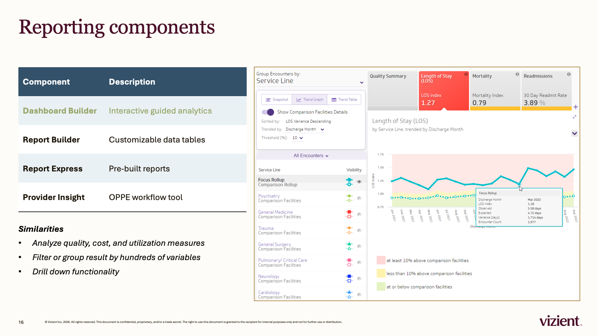
Task: Select Mortality tile
Action: [495, 91]
